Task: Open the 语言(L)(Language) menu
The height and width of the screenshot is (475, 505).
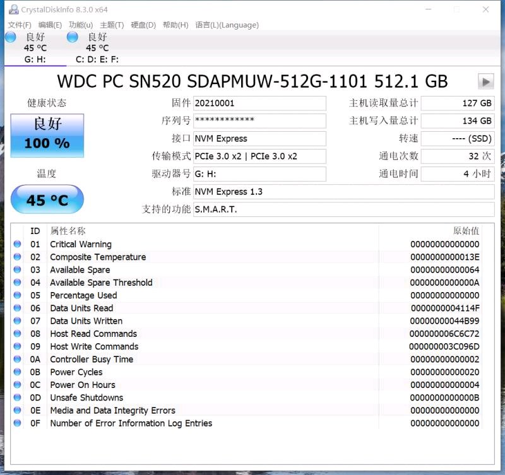Action: [227, 25]
